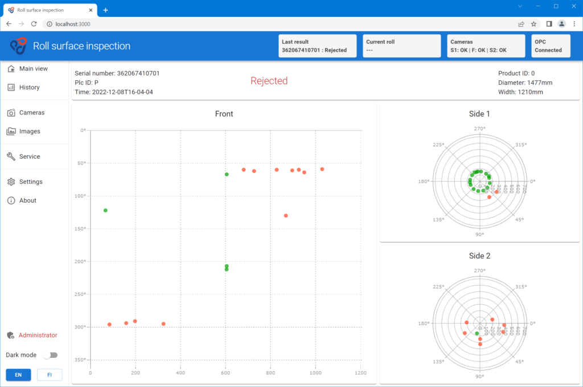
Task: Click the Current roll status card
Action: coord(402,46)
